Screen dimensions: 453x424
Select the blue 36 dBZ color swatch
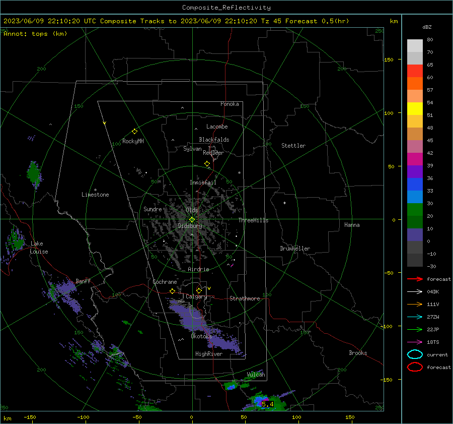coord(415,184)
